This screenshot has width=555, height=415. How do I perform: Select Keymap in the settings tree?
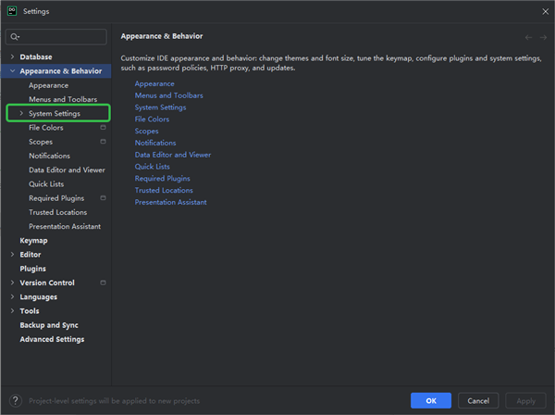[33, 241]
